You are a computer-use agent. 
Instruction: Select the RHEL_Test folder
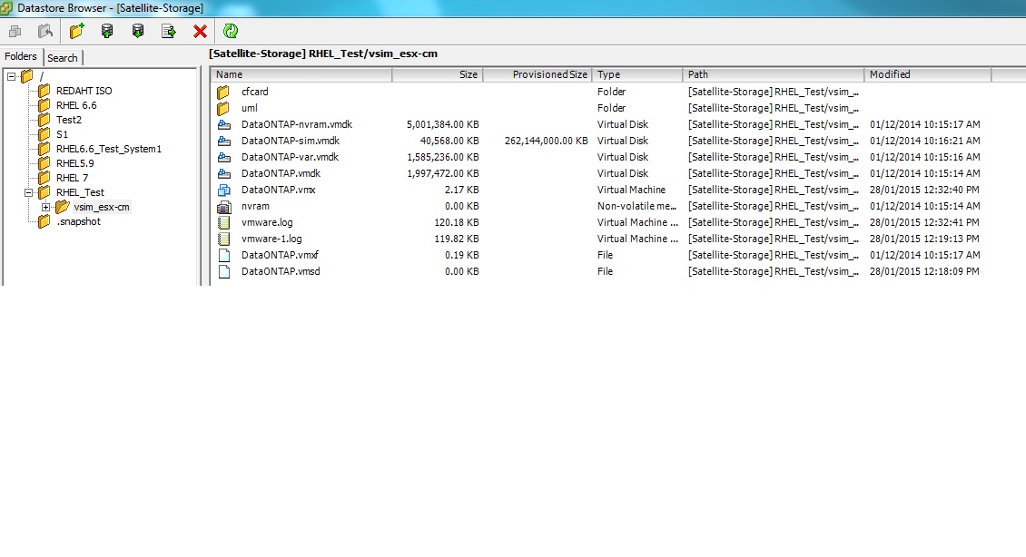[80, 192]
